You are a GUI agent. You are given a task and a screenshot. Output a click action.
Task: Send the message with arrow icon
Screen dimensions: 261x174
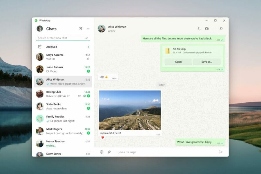click(221, 152)
